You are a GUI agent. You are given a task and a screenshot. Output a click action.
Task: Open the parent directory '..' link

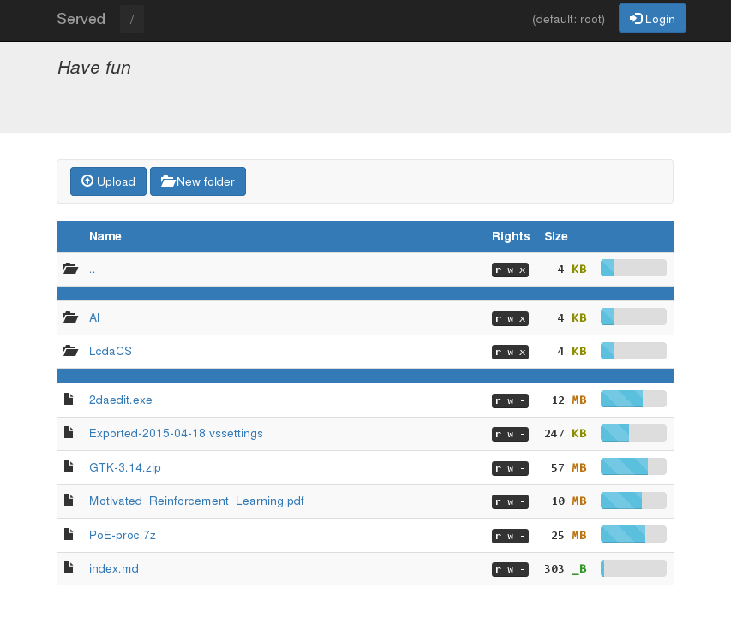[93, 270]
